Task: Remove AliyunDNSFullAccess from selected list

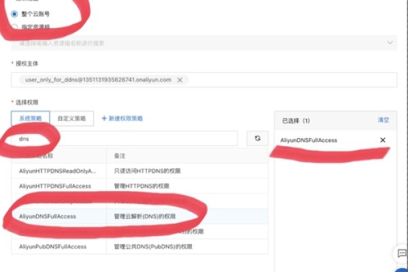Action: 383,140
